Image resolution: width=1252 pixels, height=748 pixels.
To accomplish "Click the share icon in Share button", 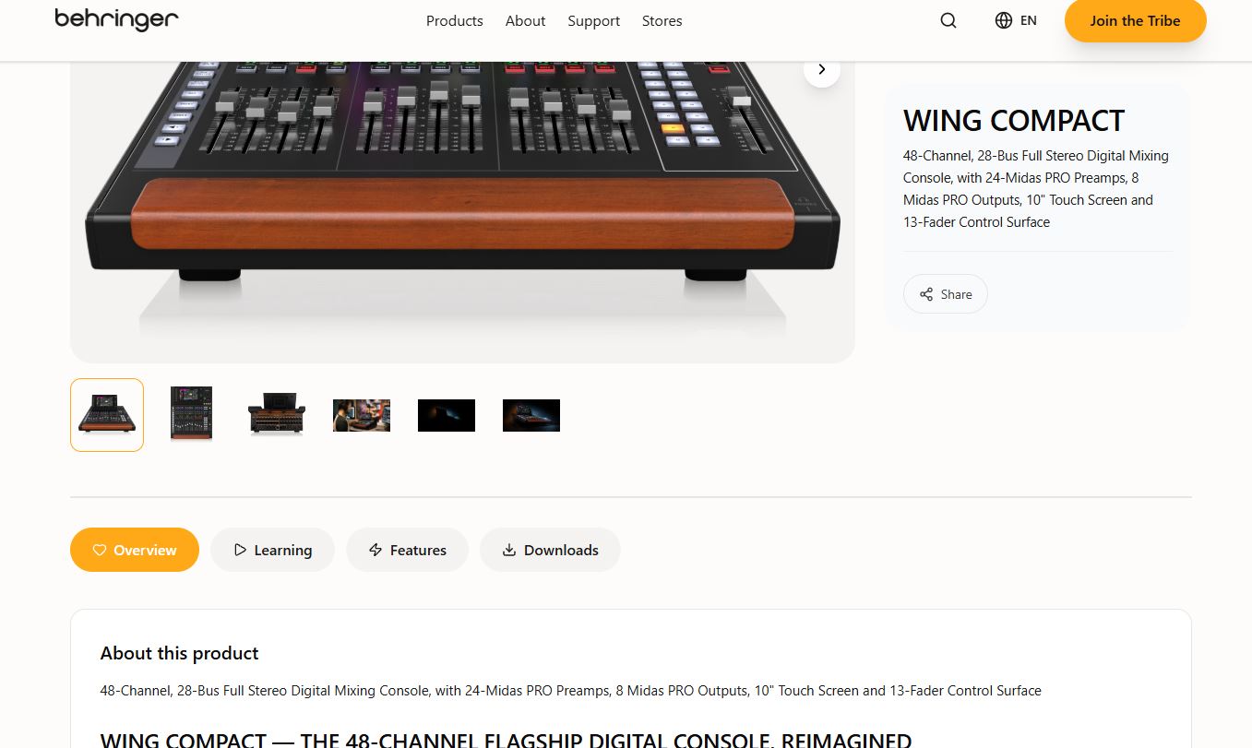I will [x=926, y=294].
